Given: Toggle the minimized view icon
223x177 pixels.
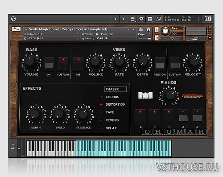Looking at the screenshot, I should pyautogui.click(x=158, y=19).
